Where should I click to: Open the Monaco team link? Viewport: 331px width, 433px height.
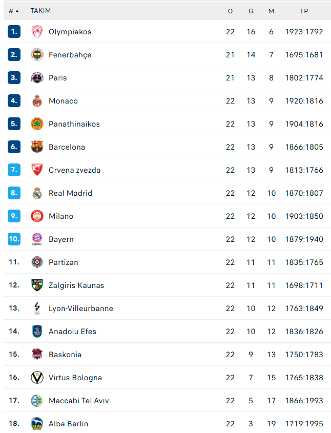click(63, 101)
